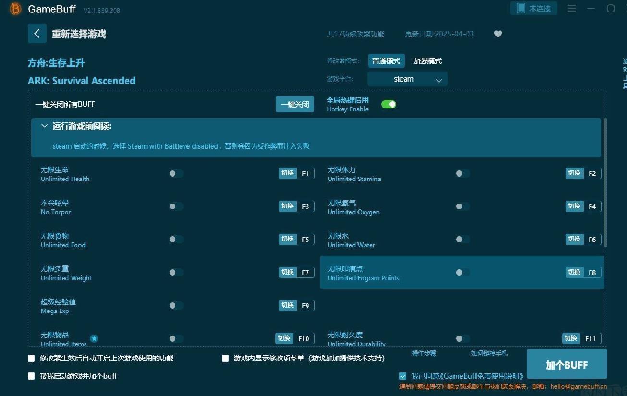This screenshot has width=627, height=396.
Task: Toggle Unlimited Weight switch
Action: coord(176,273)
